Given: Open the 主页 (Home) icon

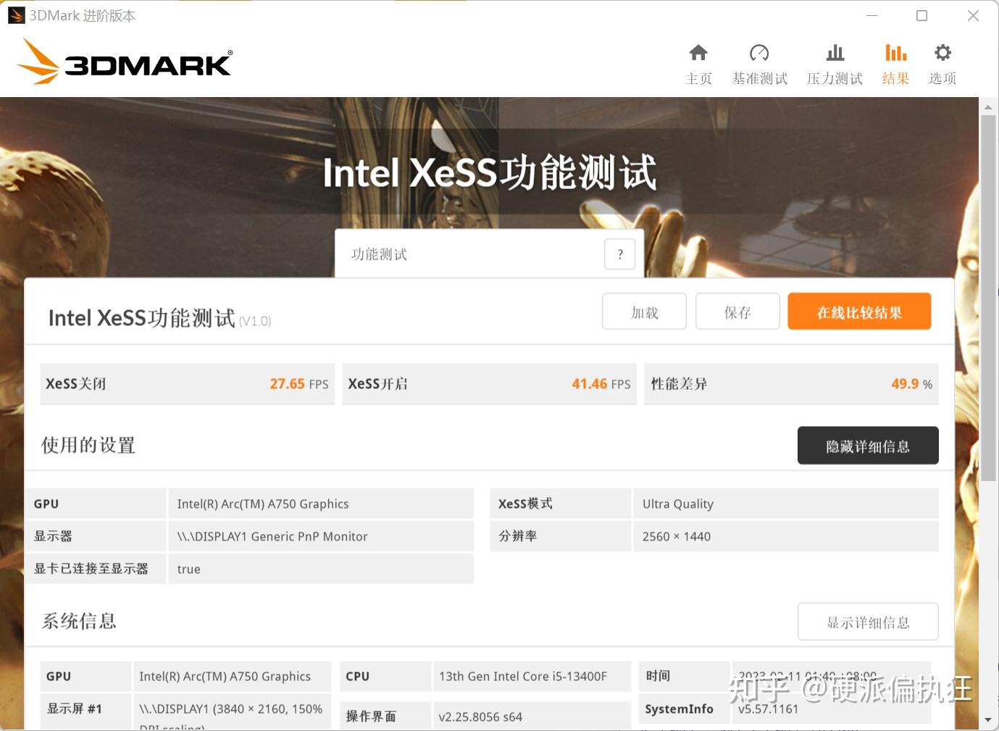Looking at the screenshot, I should point(698,62).
